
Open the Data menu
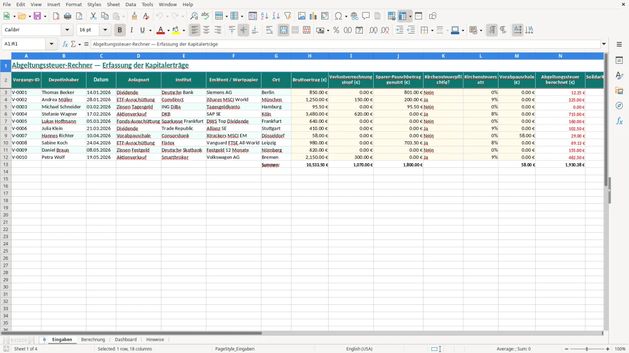point(131,4)
